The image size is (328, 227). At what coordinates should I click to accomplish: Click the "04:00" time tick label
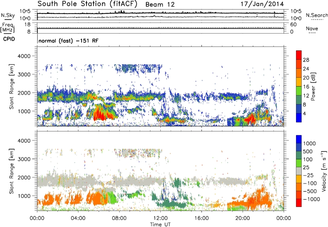click(78, 218)
